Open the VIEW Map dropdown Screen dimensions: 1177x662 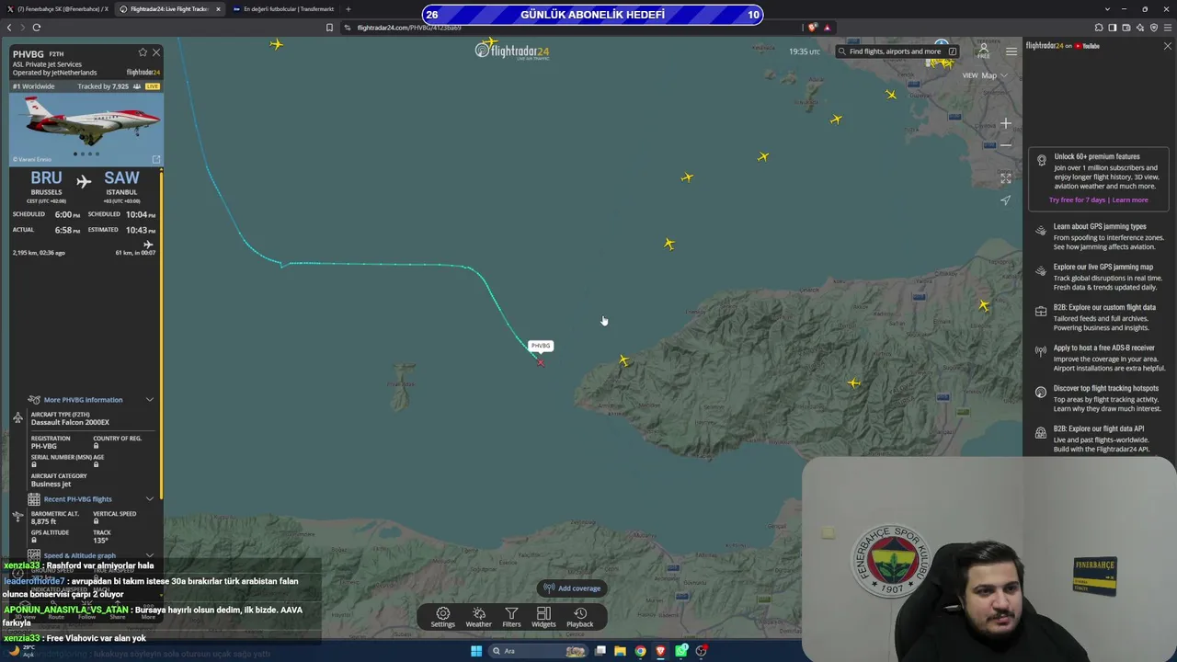tap(985, 75)
